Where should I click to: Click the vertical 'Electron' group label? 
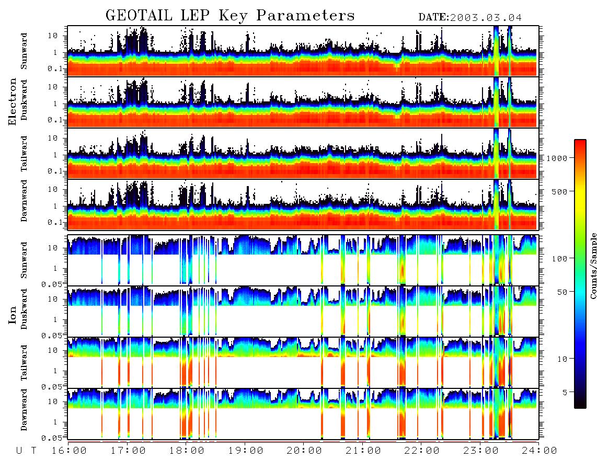coord(13,101)
